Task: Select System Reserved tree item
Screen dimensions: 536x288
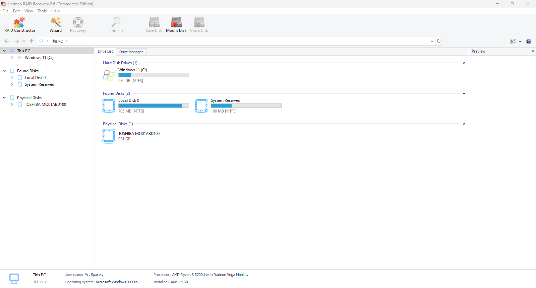Action: tap(40, 84)
